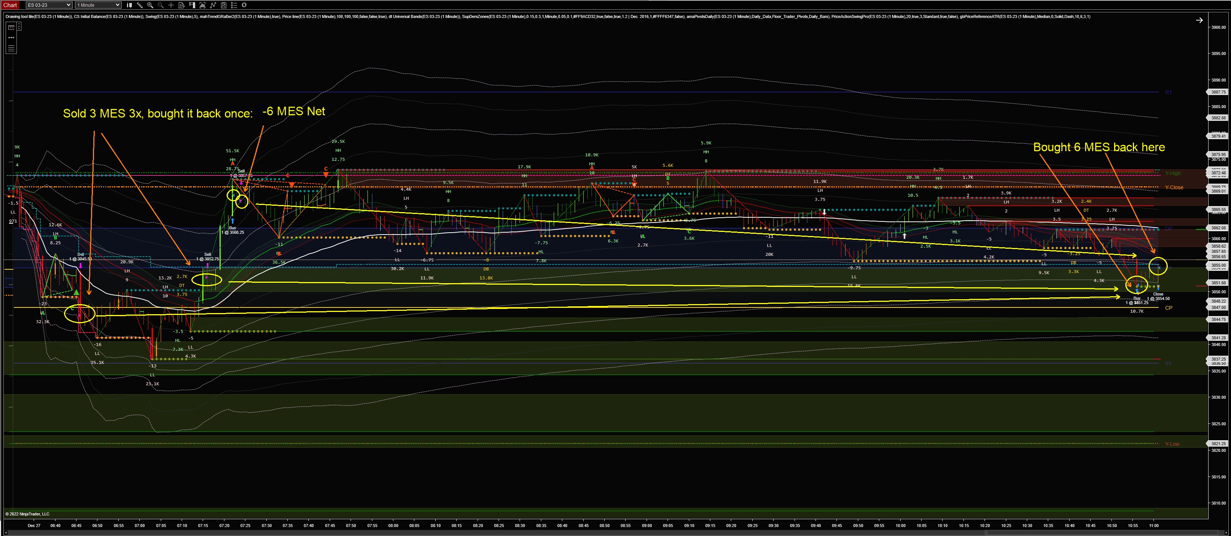Zoom in with the magnifier plus icon
Viewport: 1231px width, 536px height.
click(x=150, y=5)
